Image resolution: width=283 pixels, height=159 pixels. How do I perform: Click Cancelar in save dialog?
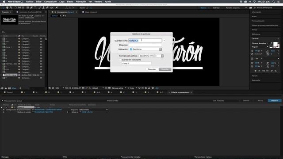tap(152, 69)
